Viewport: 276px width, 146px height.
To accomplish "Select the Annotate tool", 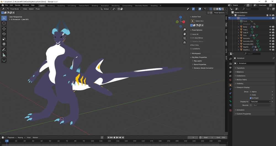I will 4,50.
